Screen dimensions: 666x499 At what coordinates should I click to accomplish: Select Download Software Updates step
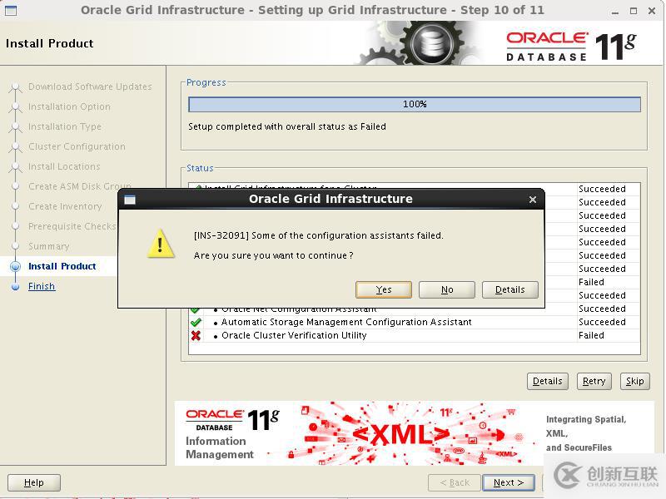pyautogui.click(x=90, y=86)
